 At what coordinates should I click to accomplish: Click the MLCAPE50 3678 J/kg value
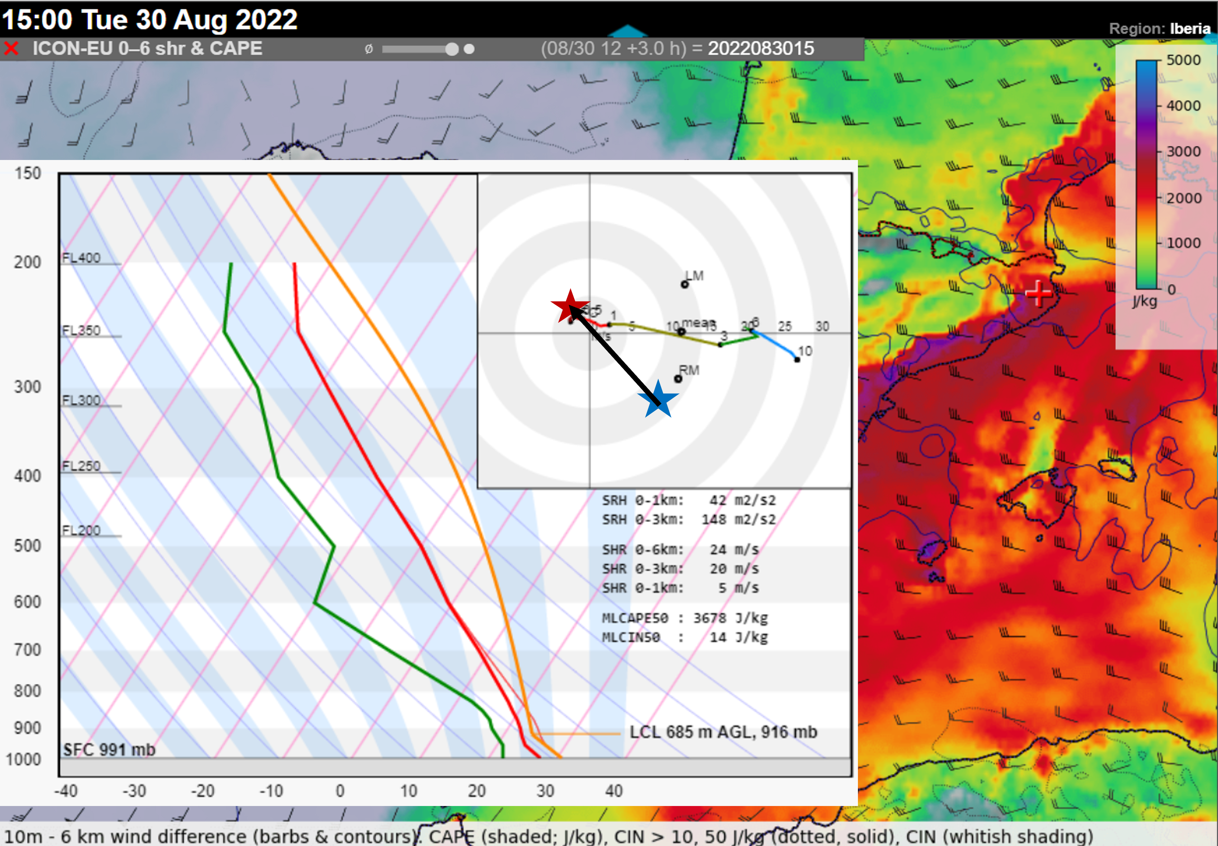[685, 618]
